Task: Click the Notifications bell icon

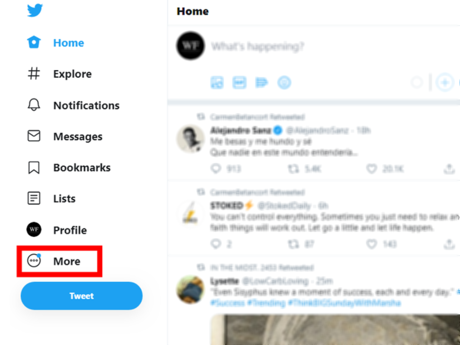Action: [x=34, y=105]
